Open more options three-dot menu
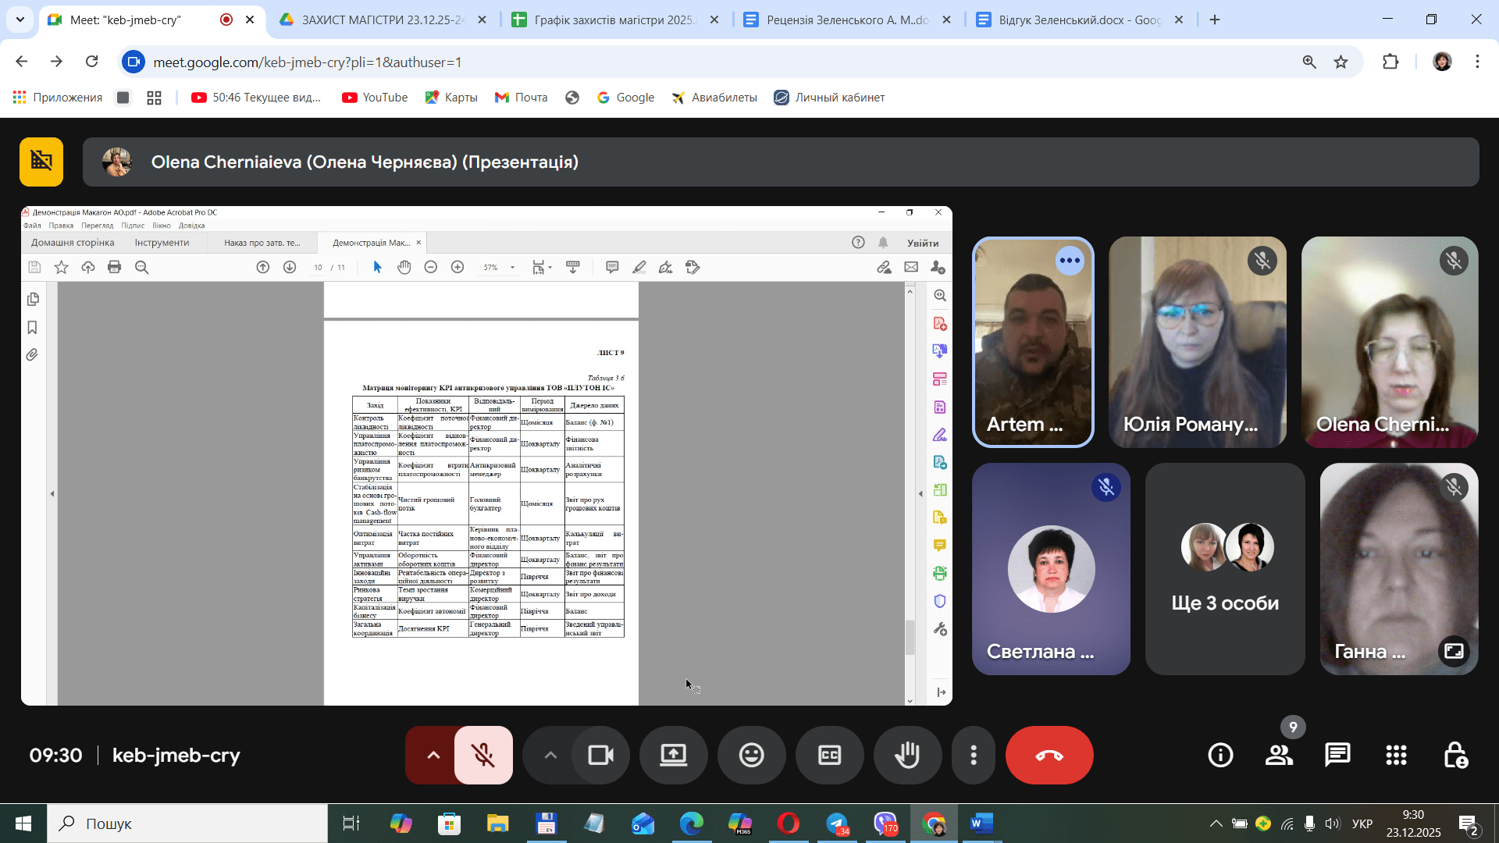 tap(973, 755)
